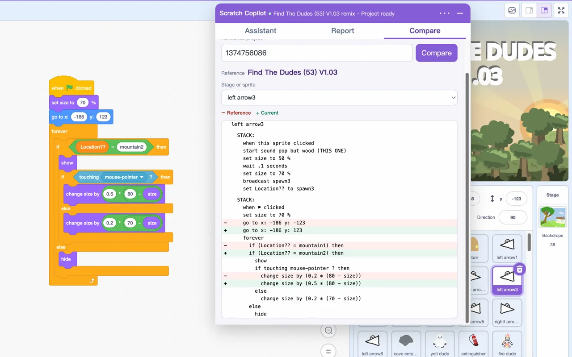
Task: Click the y position arrows icon
Action: [x=492, y=199]
